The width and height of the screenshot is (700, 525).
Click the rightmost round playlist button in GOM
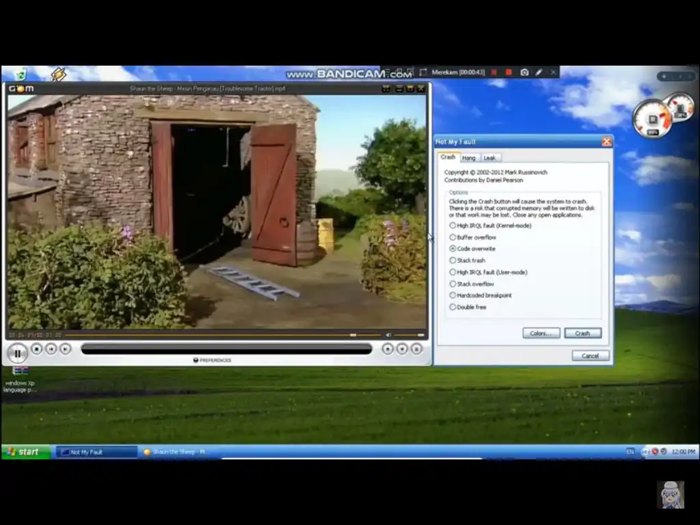[x=416, y=349]
